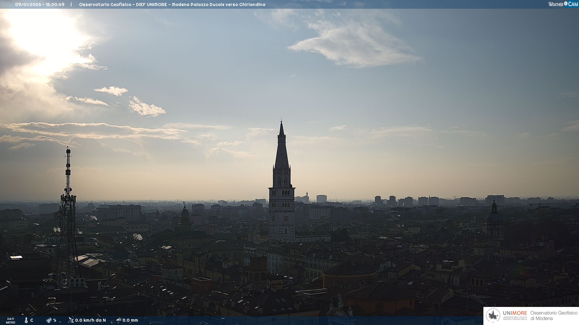Click the C temperature unit label

point(32,320)
